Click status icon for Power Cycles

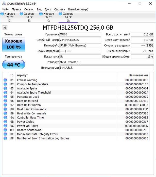coord(5,122)
